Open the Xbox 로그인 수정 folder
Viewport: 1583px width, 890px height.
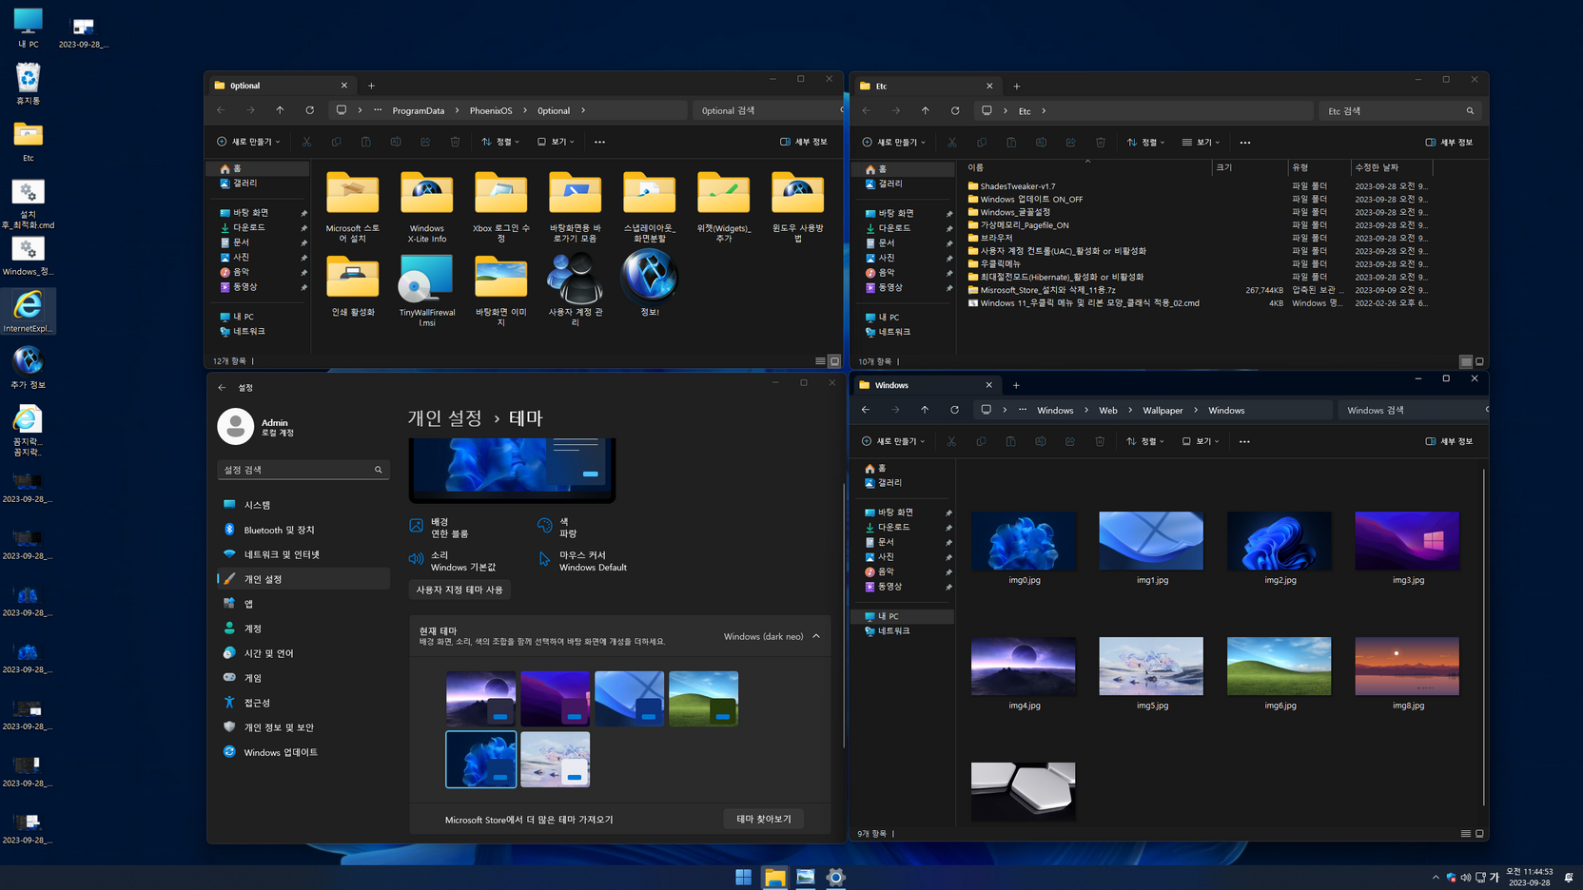click(500, 206)
